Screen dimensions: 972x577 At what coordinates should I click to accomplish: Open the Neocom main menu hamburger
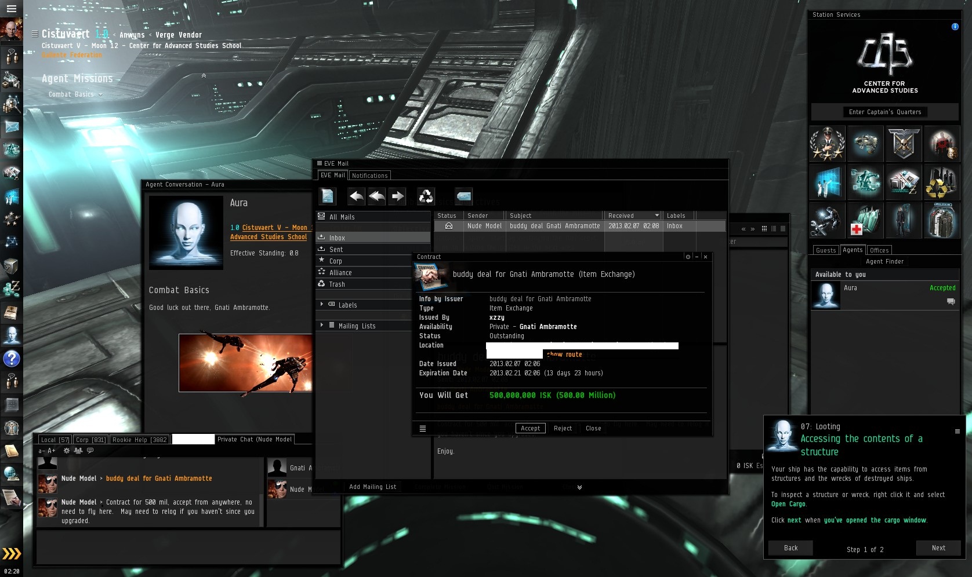(x=11, y=9)
